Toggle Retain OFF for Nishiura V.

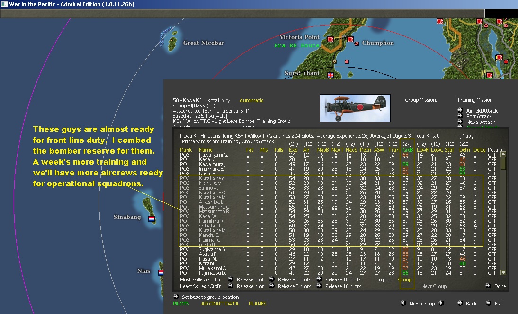[492, 183]
